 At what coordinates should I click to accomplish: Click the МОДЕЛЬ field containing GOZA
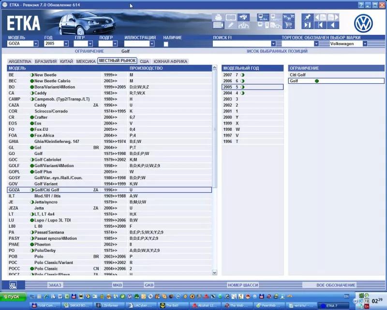tap(20, 44)
